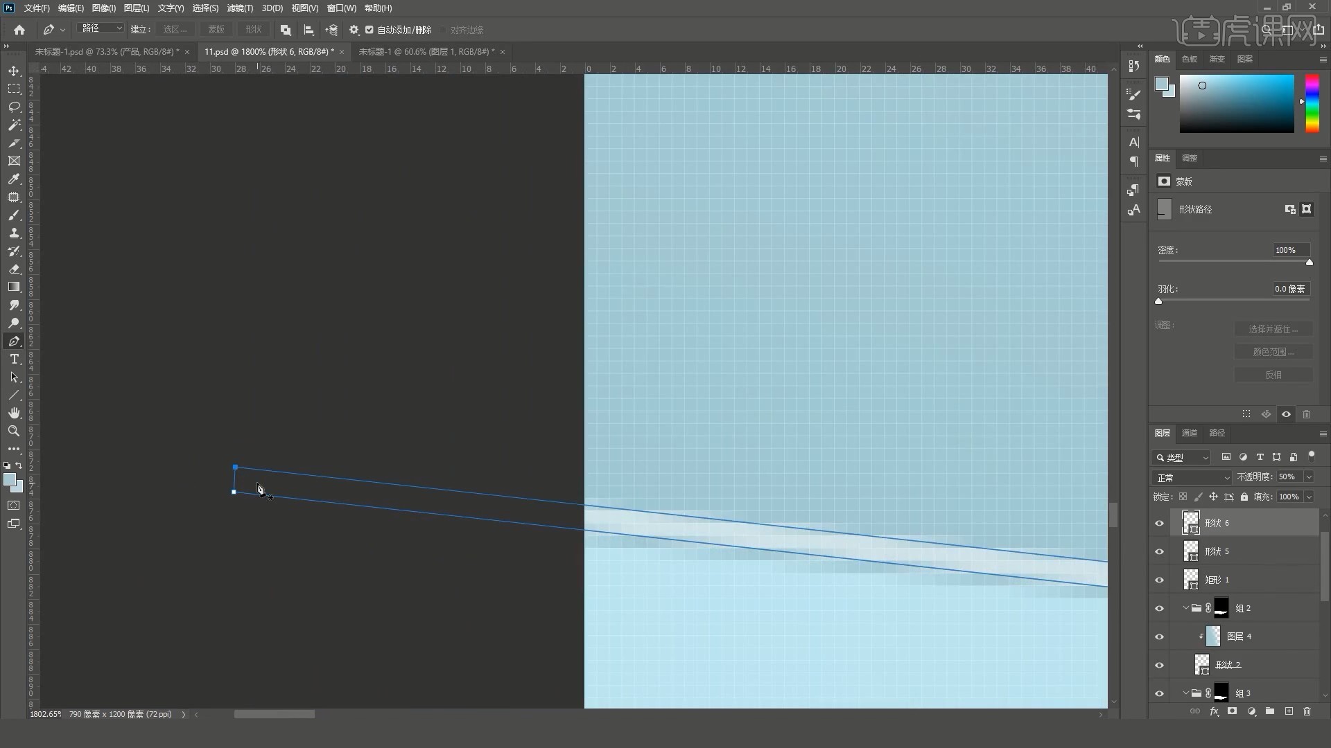Select the Hand tool

click(14, 413)
